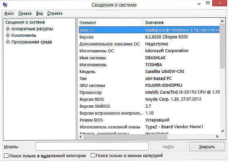Select the Версия встроенного контроллера row
The width and height of the screenshot is (229, 162).
click(x=149, y=113)
